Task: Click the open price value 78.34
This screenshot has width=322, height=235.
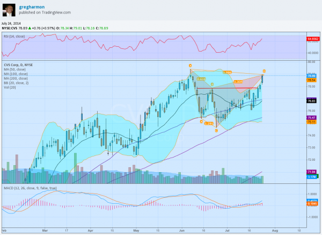Action: click(x=64, y=28)
